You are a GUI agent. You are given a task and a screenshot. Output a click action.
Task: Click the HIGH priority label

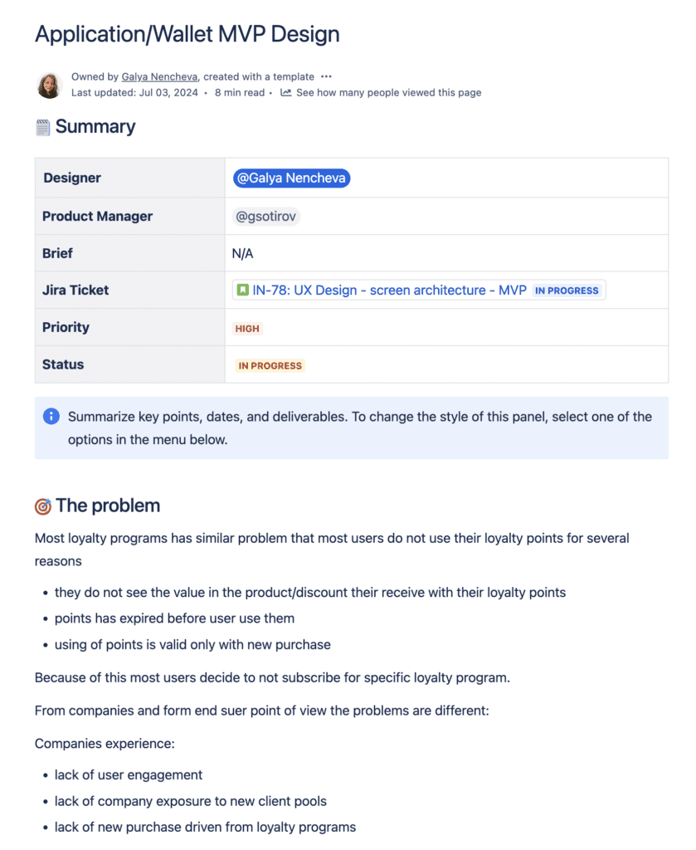[x=247, y=329]
